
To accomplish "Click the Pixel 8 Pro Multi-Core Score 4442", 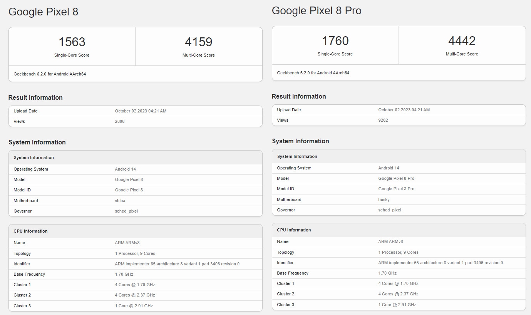I will click(x=462, y=40).
